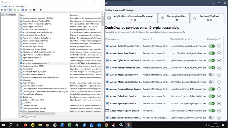The width and height of the screenshot is (228, 128).
Task: Switch to the Standard tab in Services
Action: click(x=31, y=116)
